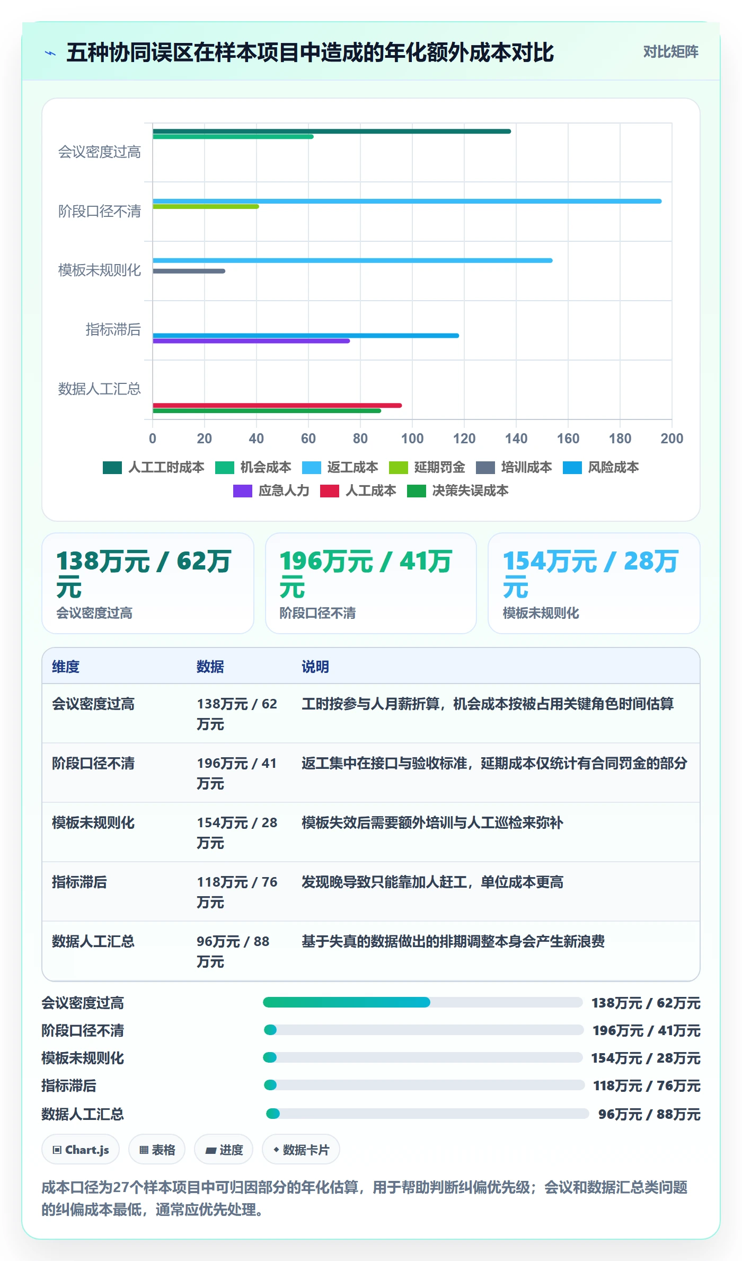
Task: Click the 会议密度过高 progress bar
Action: click(x=423, y=1002)
